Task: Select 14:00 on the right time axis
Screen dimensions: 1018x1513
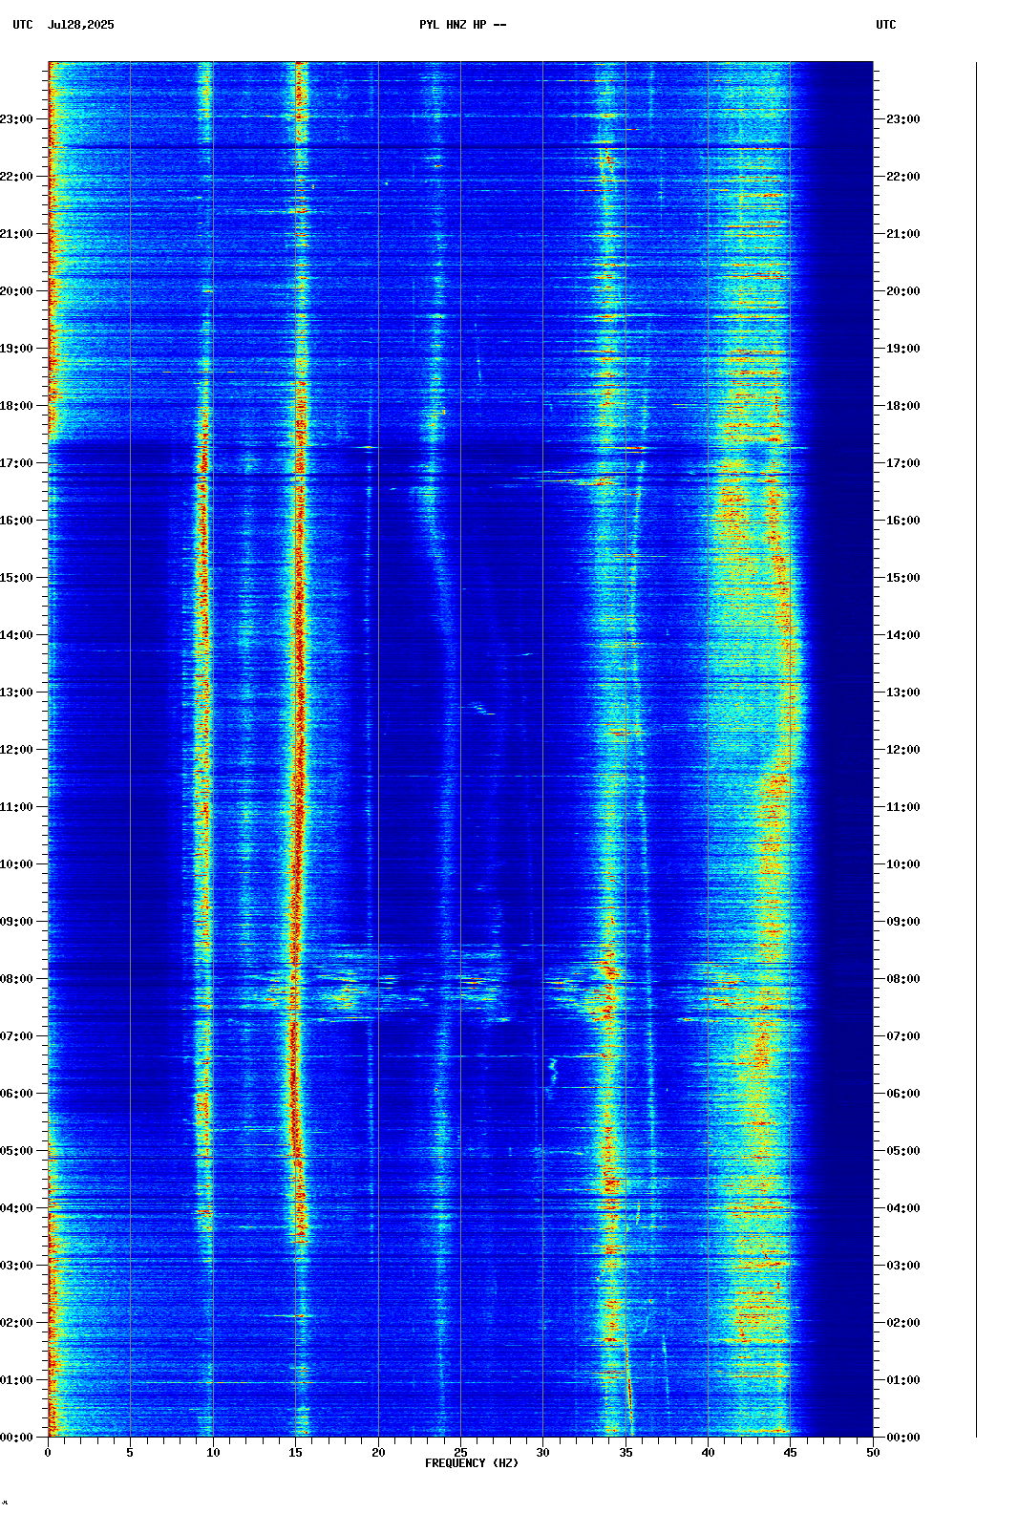Action: [902, 635]
